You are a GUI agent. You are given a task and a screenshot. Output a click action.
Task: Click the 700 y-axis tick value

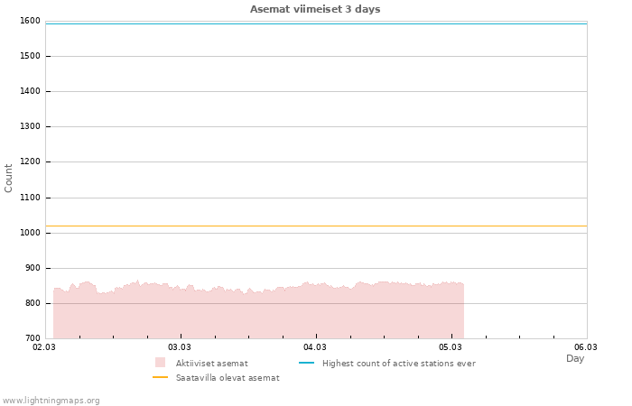click(x=33, y=338)
